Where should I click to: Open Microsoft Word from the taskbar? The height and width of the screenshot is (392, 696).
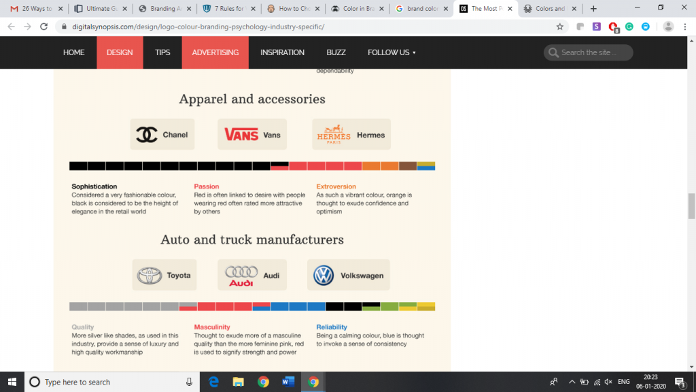click(288, 382)
